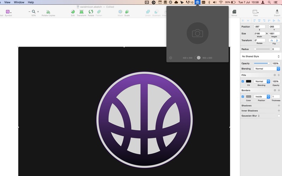This screenshot has height=176, width=282.
Task: Click the Rotate tool icon
Action: 91,12
